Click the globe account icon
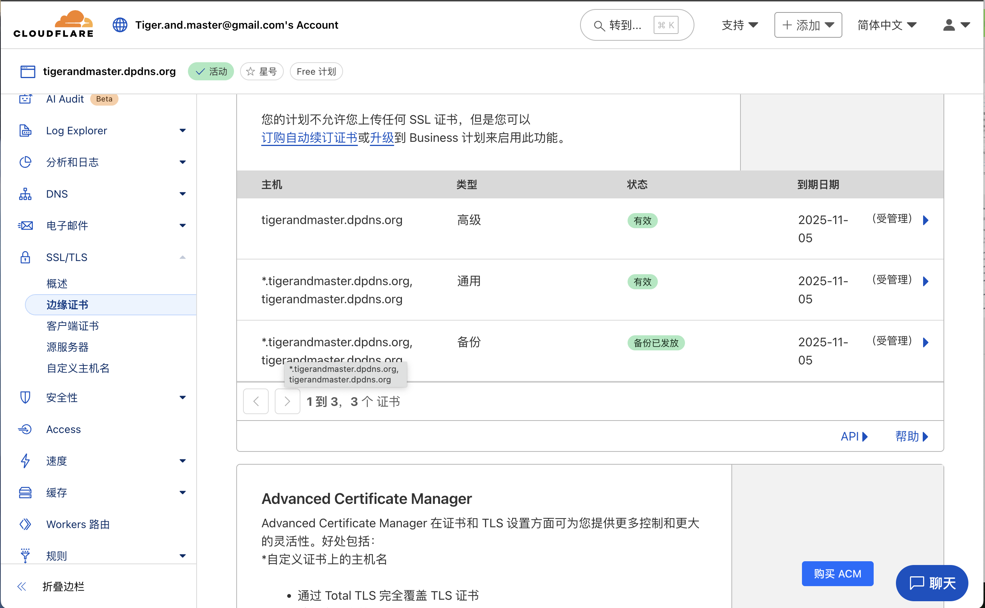 tap(120, 25)
